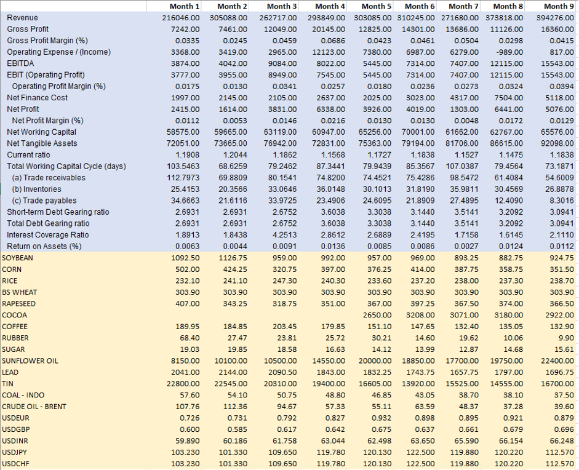
Task: Click the Revenue row label
Action: (x=22, y=18)
